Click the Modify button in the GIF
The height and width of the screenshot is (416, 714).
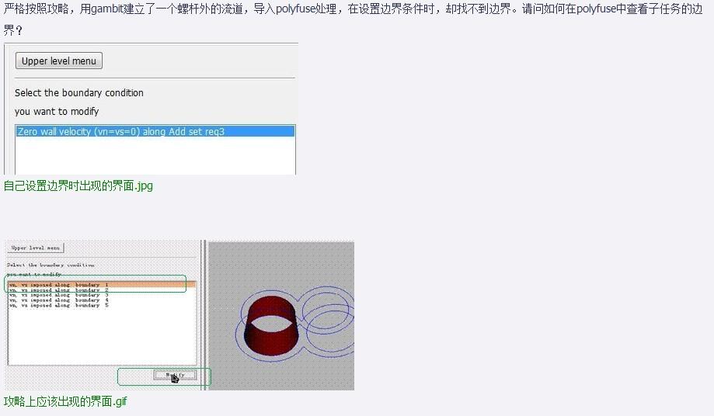tap(176, 375)
